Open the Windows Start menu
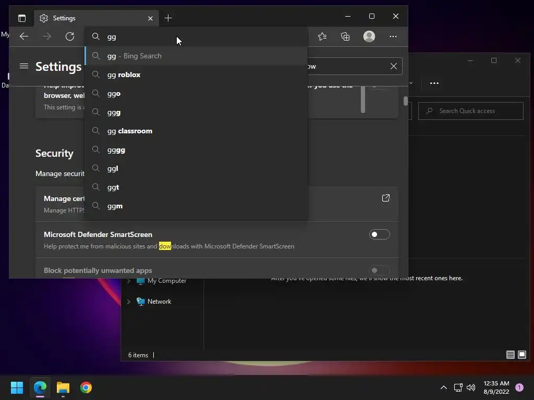The height and width of the screenshot is (400, 534). point(17,387)
